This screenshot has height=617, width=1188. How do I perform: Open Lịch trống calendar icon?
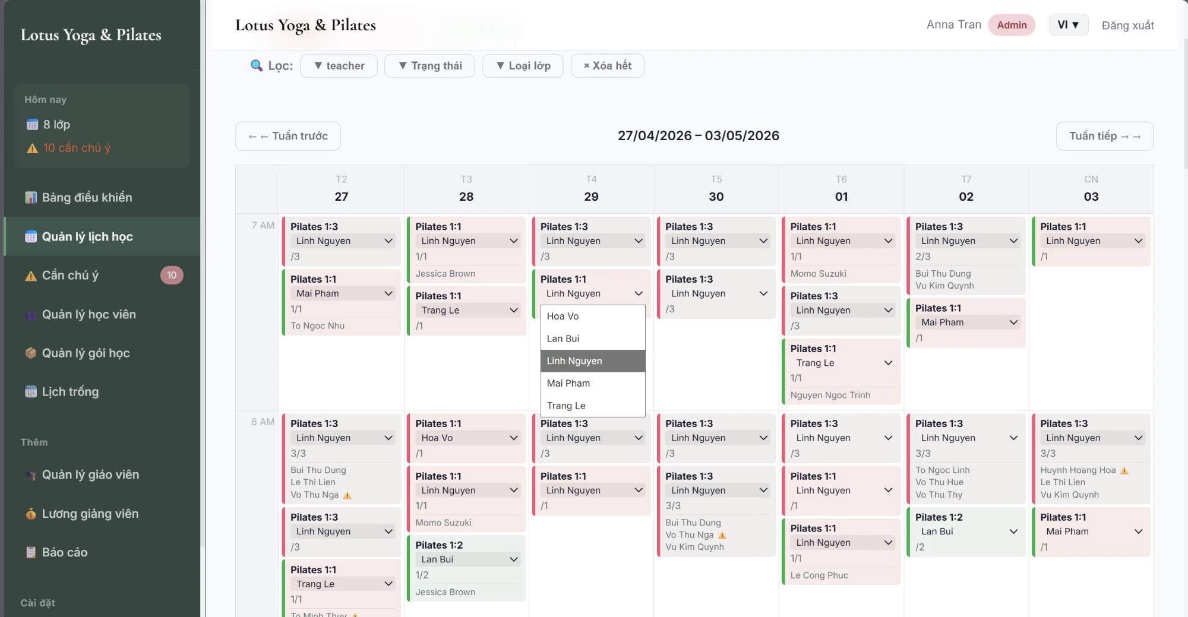tap(31, 392)
